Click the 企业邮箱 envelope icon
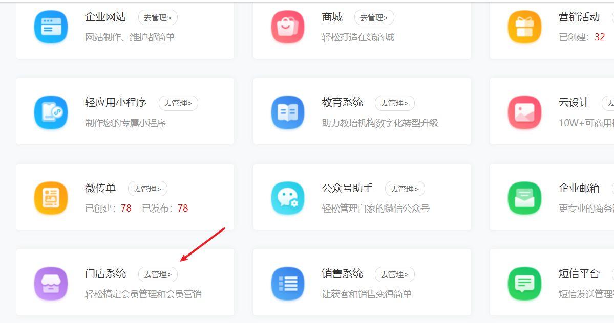 coord(524,198)
